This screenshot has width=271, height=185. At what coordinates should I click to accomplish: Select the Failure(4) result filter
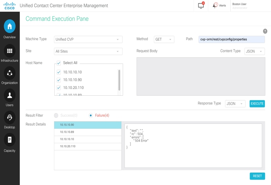pos(91,115)
